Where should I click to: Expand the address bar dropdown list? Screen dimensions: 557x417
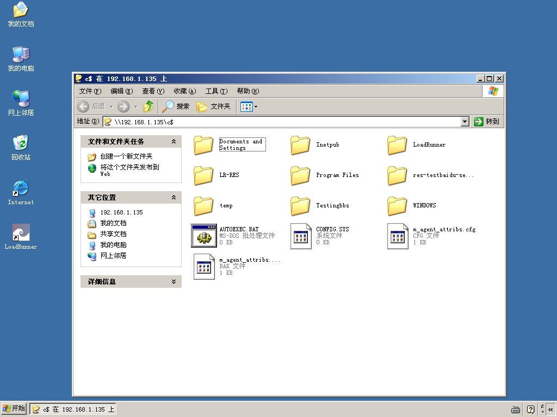(x=465, y=122)
